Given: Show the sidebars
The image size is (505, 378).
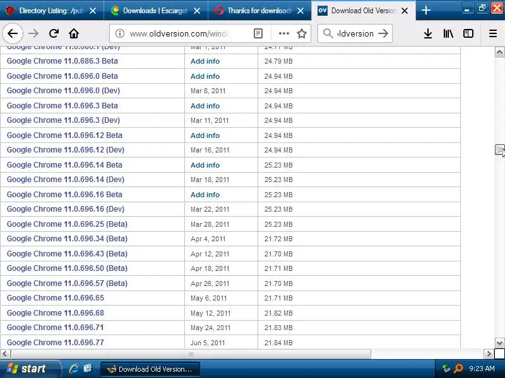Looking at the screenshot, I should [x=468, y=33].
